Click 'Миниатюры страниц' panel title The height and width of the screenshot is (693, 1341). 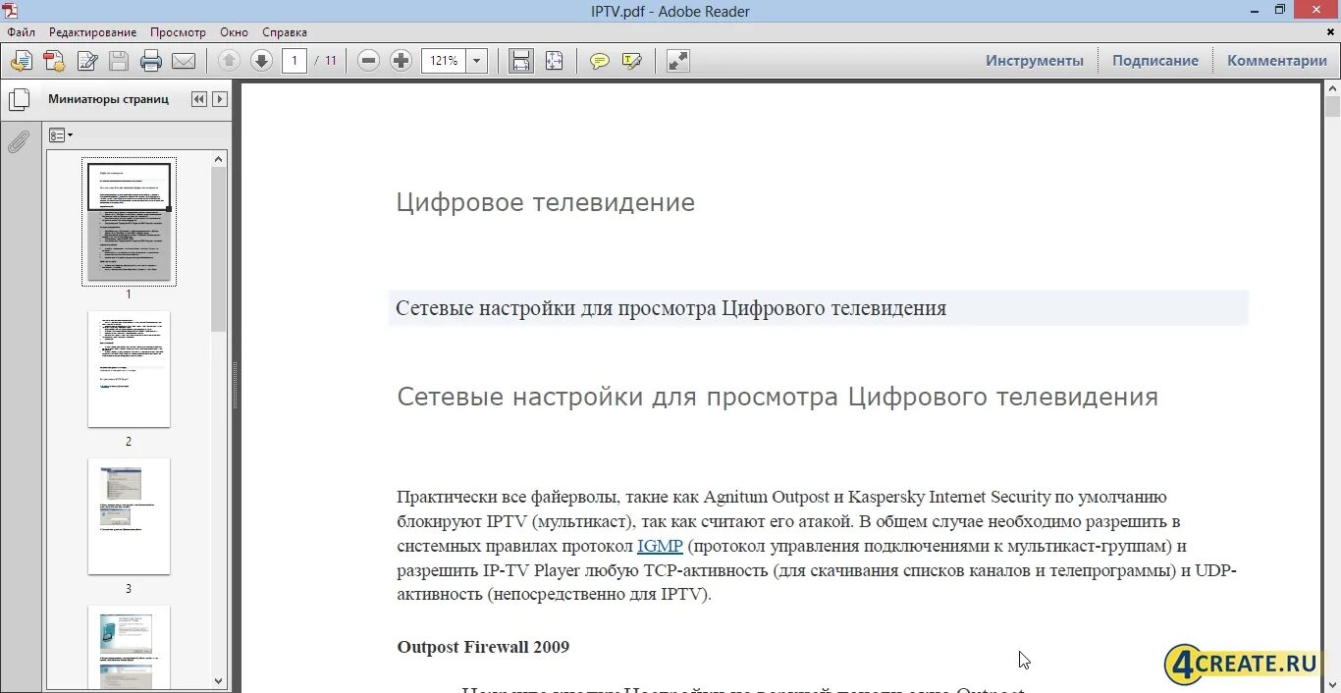[x=108, y=99]
